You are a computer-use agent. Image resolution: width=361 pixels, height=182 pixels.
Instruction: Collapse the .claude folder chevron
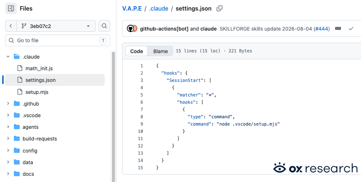point(8,56)
